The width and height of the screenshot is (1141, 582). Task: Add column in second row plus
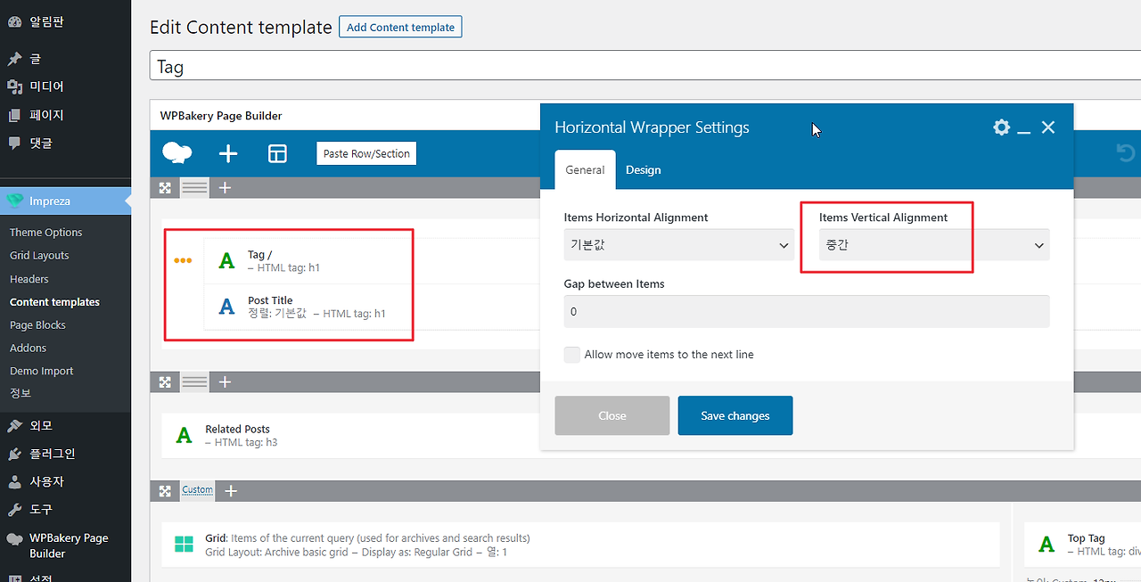(x=226, y=381)
